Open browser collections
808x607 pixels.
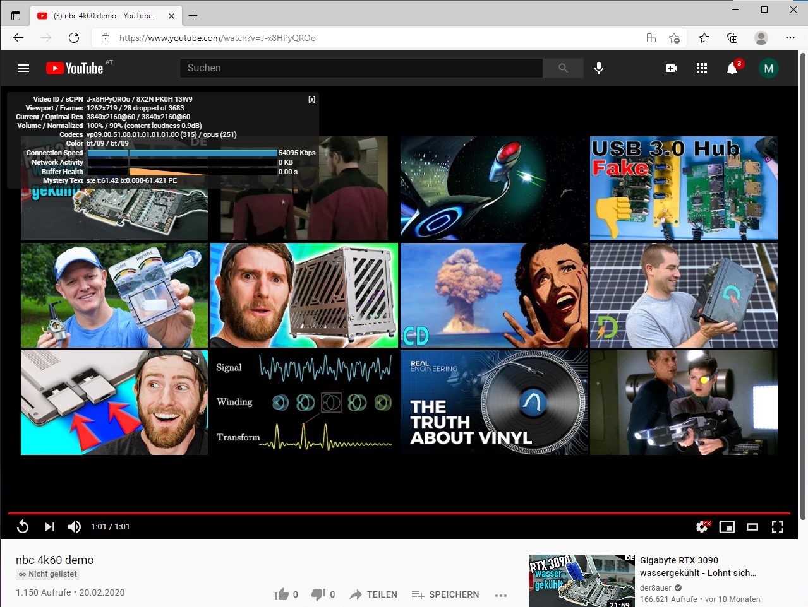[732, 38]
